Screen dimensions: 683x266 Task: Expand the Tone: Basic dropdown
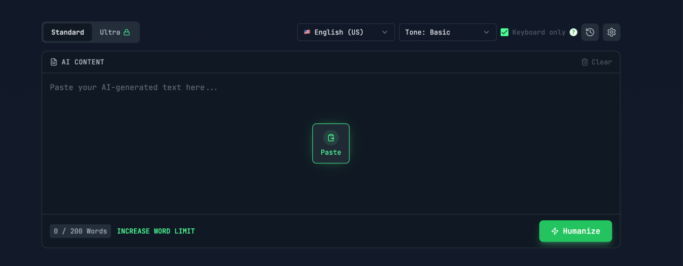click(447, 32)
